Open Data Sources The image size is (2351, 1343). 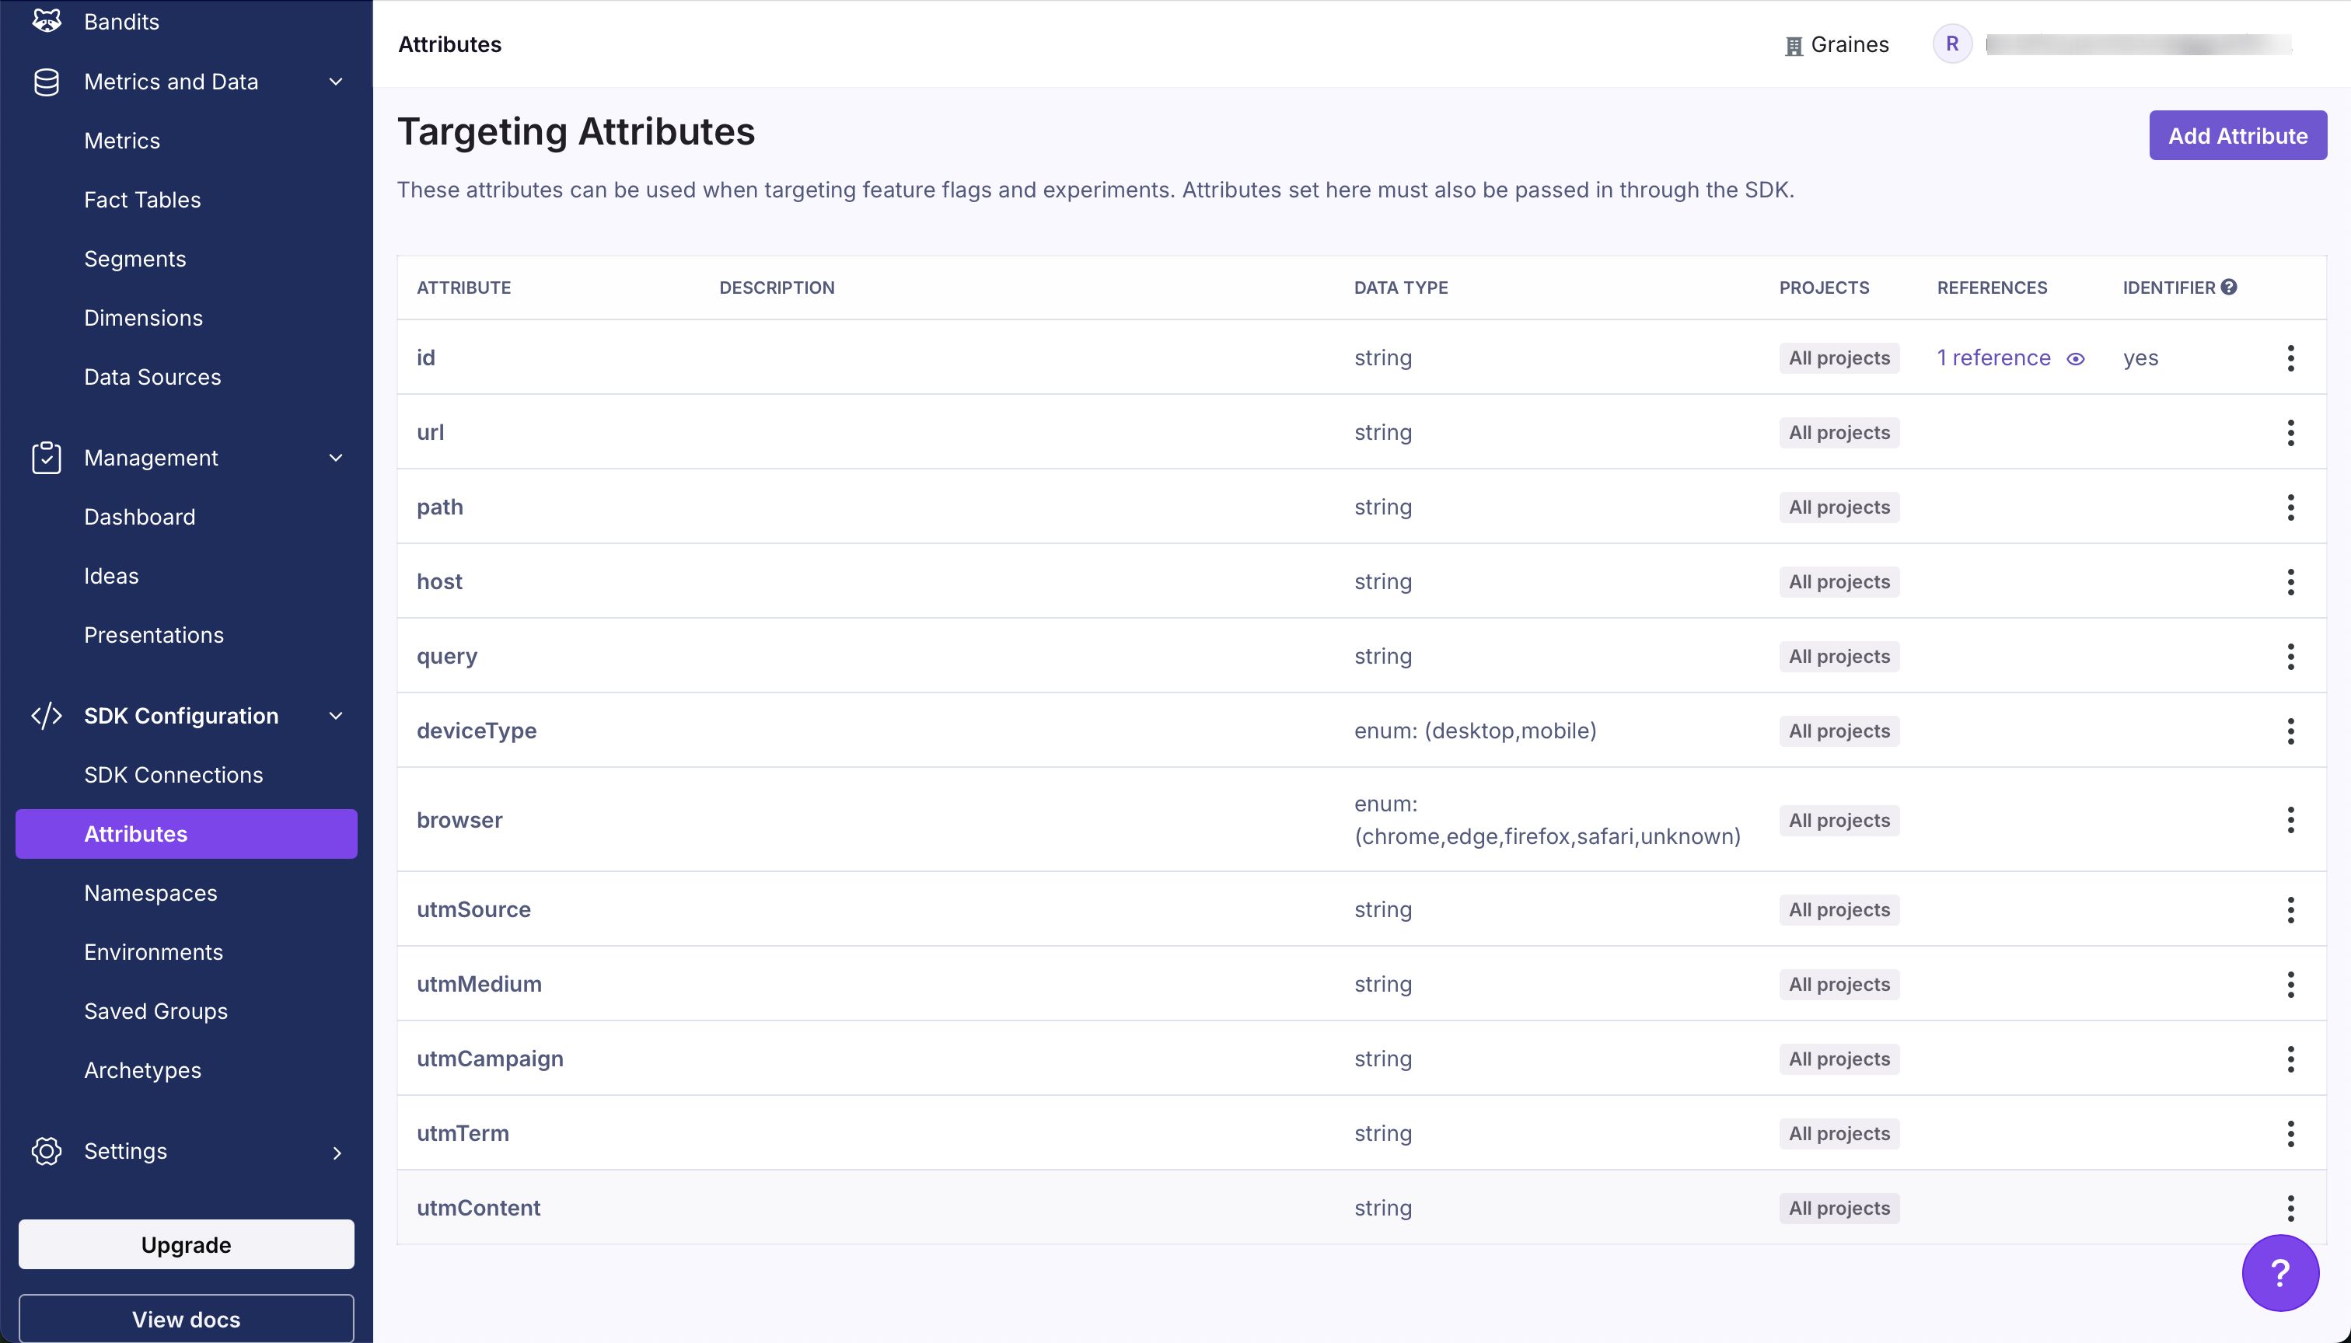tap(152, 377)
